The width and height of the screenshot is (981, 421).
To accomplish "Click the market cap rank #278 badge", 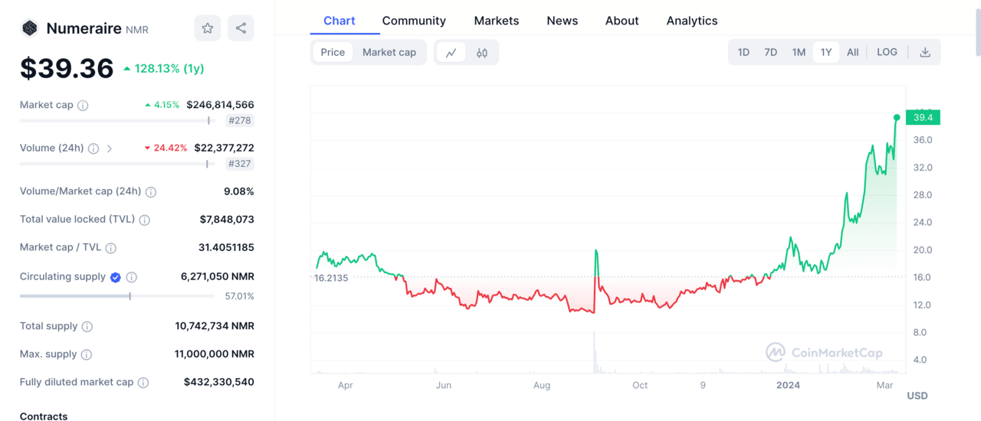I will click(x=241, y=120).
